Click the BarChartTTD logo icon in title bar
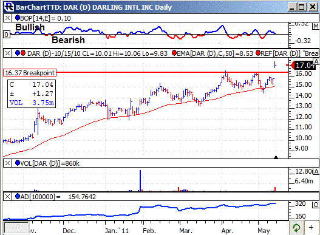 [9, 7]
